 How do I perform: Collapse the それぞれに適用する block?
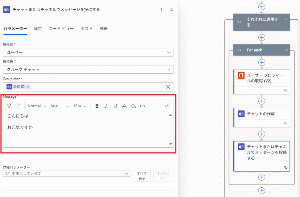[286, 19]
